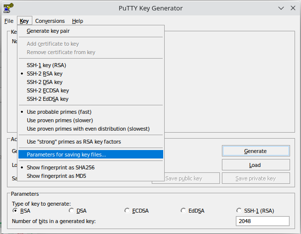This screenshot has width=301, height=234.
Task: Select EdDSA key type radio button
Action: pos(183,211)
